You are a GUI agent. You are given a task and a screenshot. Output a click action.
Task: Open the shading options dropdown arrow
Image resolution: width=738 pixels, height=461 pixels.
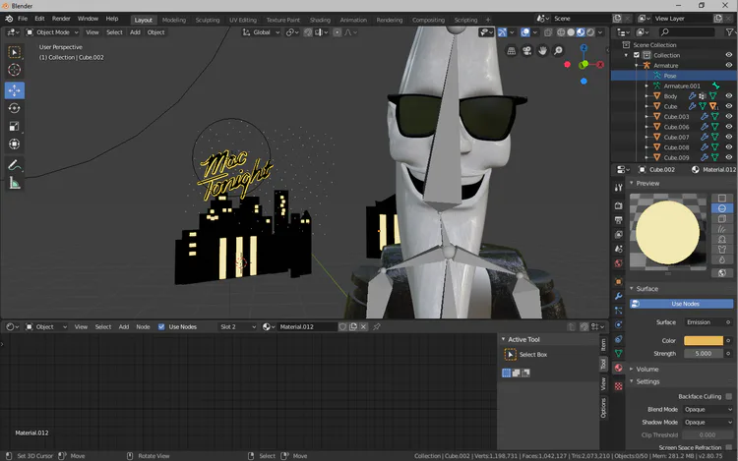(x=600, y=32)
